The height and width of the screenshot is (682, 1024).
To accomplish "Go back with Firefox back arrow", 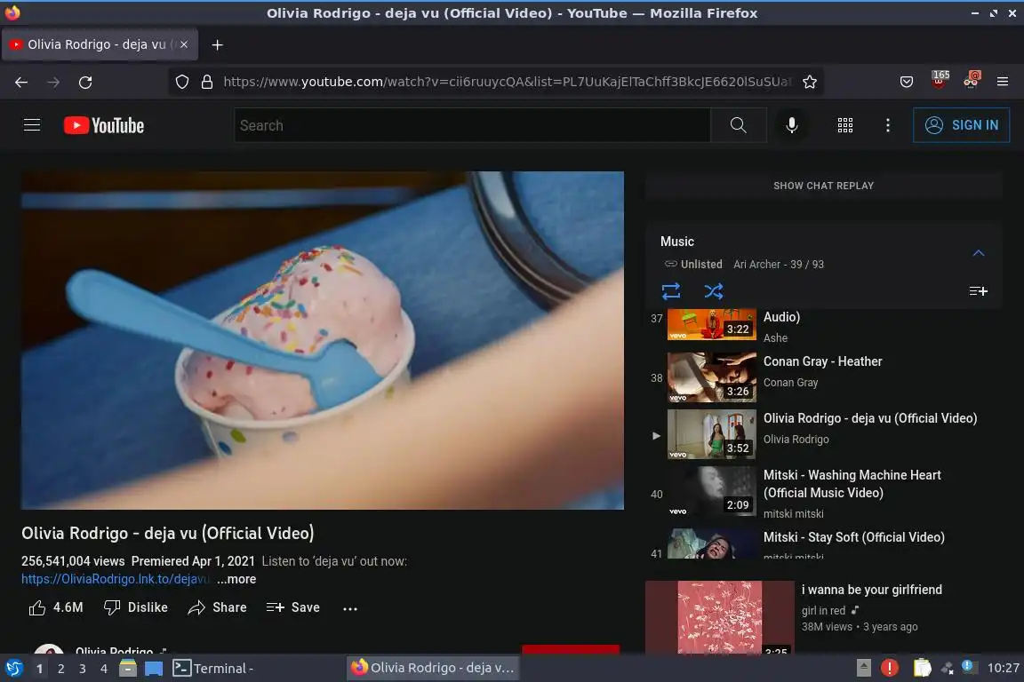I will [21, 83].
